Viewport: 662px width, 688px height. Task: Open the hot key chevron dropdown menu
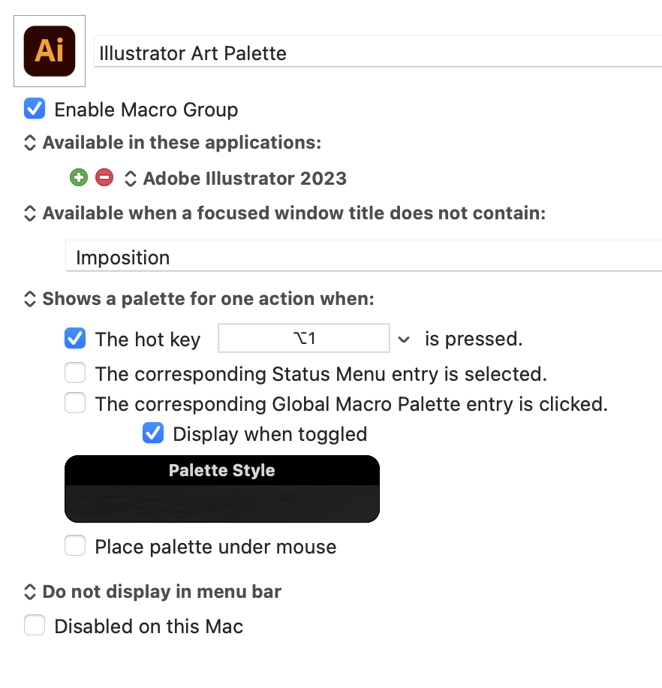[x=404, y=339]
